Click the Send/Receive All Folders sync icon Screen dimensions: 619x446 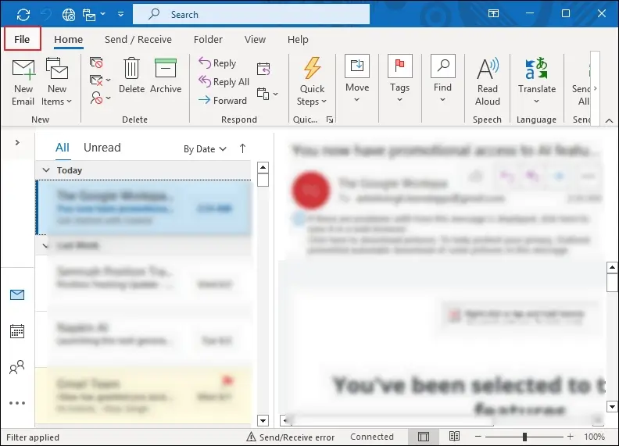23,15
